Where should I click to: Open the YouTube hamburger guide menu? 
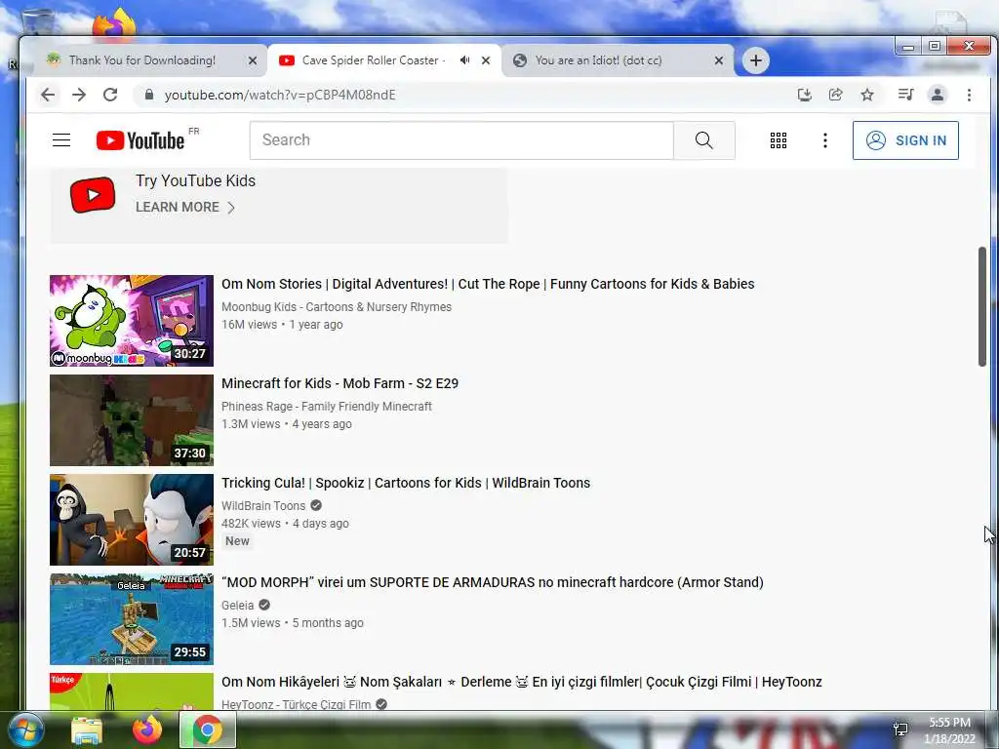click(x=61, y=140)
